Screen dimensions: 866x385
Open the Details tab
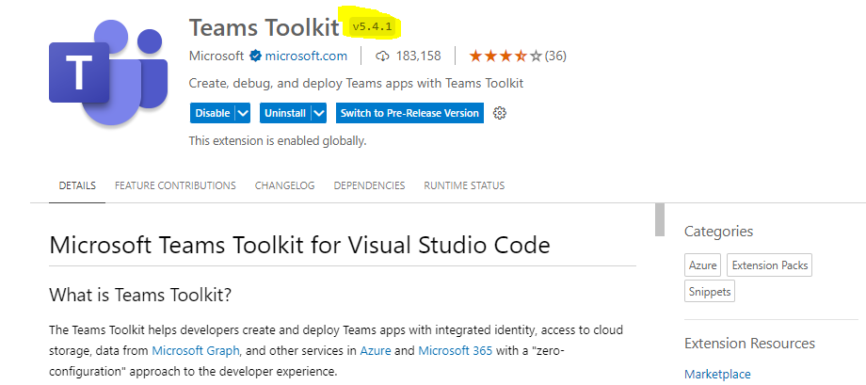pos(77,185)
